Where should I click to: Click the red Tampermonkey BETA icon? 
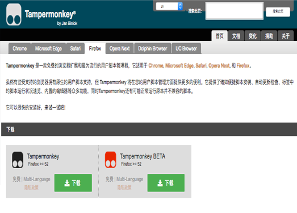tap(111, 160)
